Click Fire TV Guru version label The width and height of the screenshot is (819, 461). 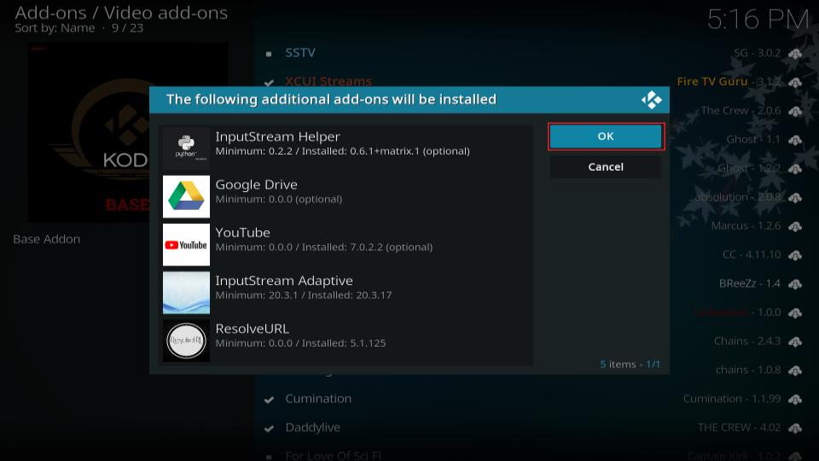tap(729, 82)
